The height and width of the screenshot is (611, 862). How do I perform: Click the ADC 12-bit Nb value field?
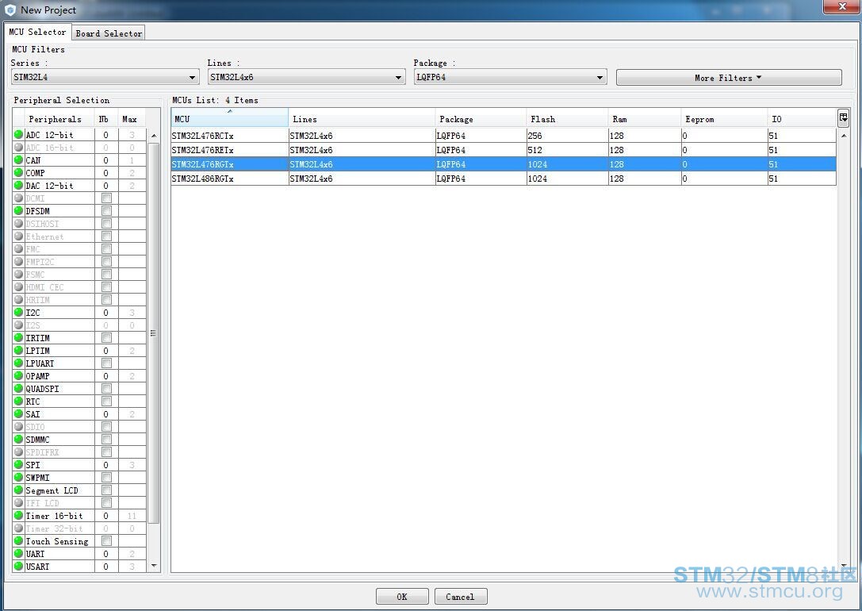(x=106, y=135)
